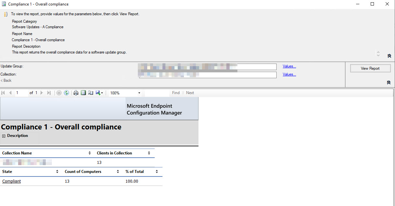Export the report using the save icon
This screenshot has height=206, width=395.
point(97,93)
